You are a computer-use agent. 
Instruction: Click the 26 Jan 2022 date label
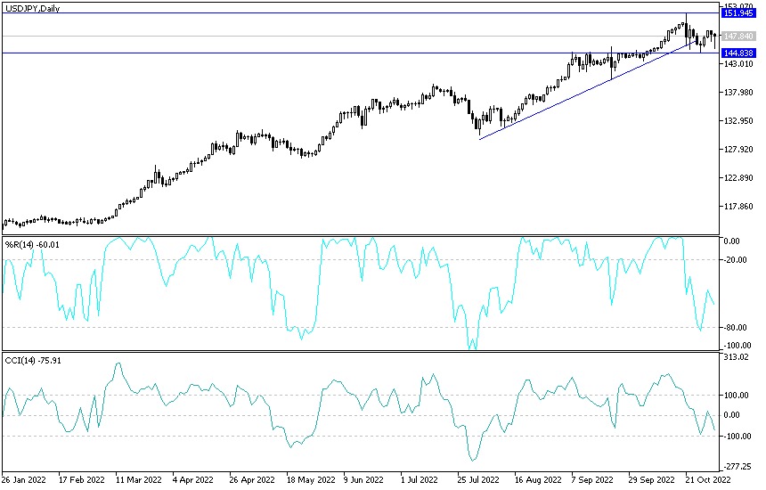(24, 479)
